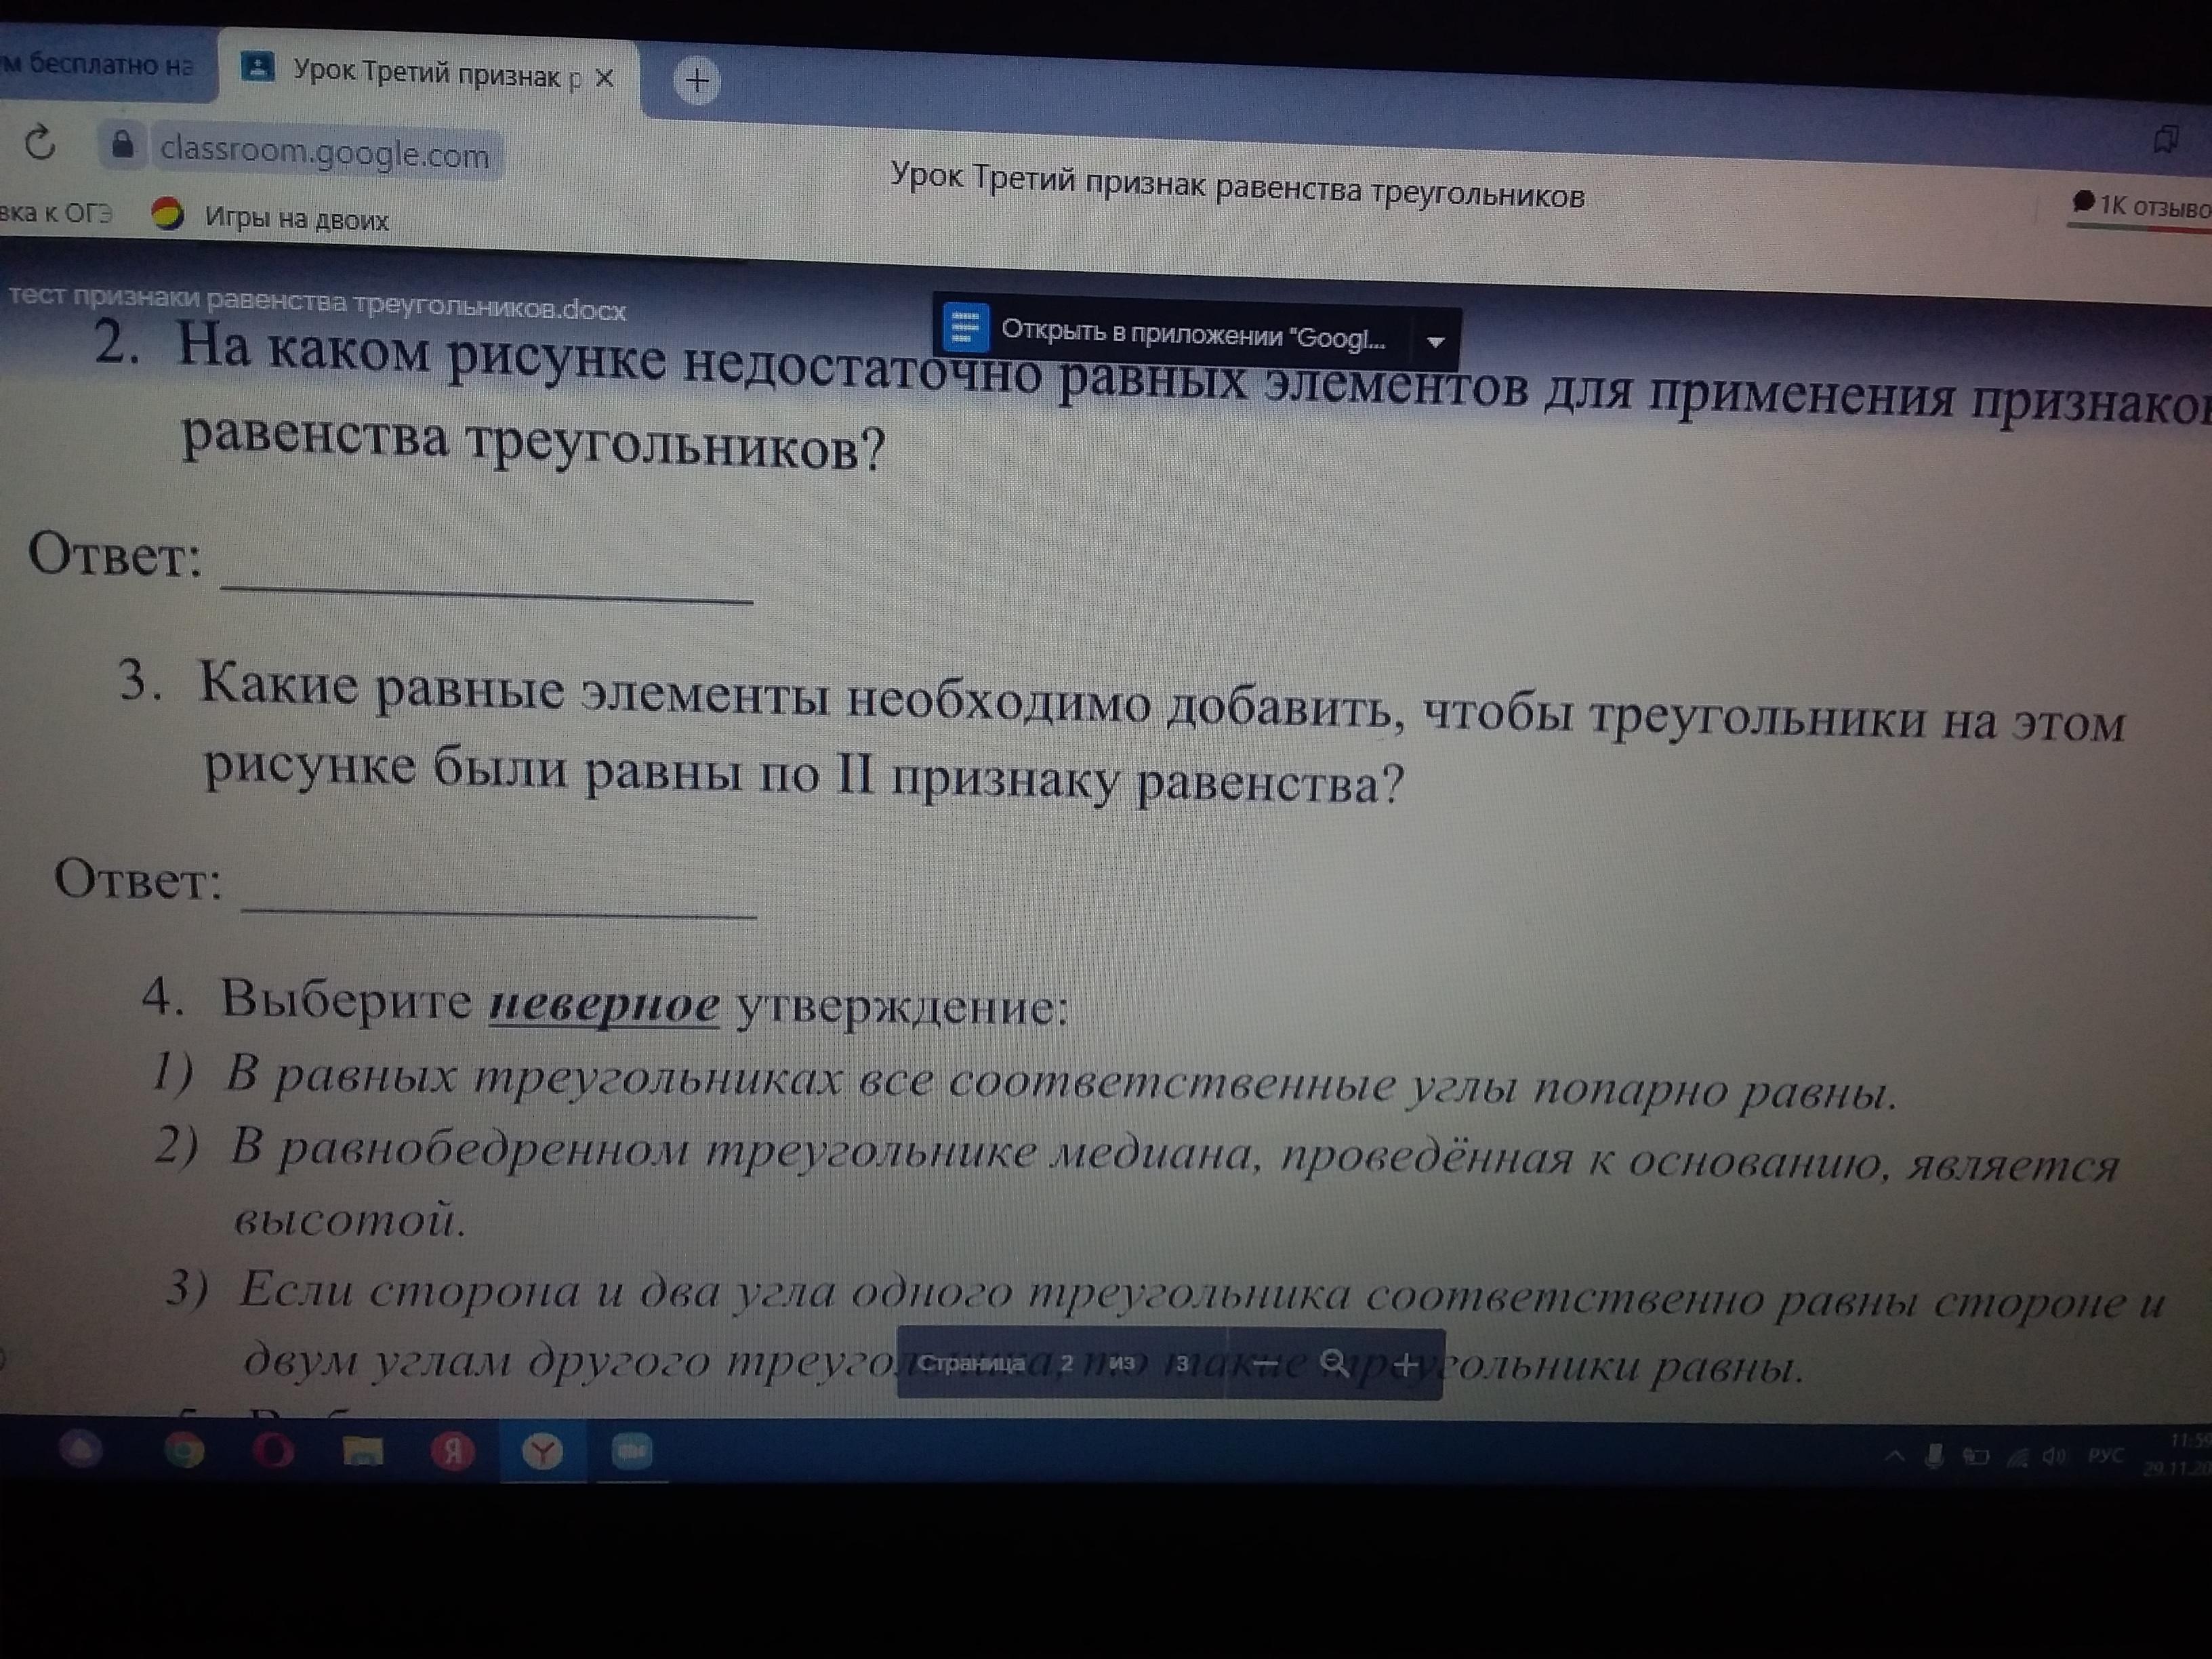This screenshot has height=1659, width=2212.
Task: Click the classroom.google.com address field
Action: coord(324,153)
